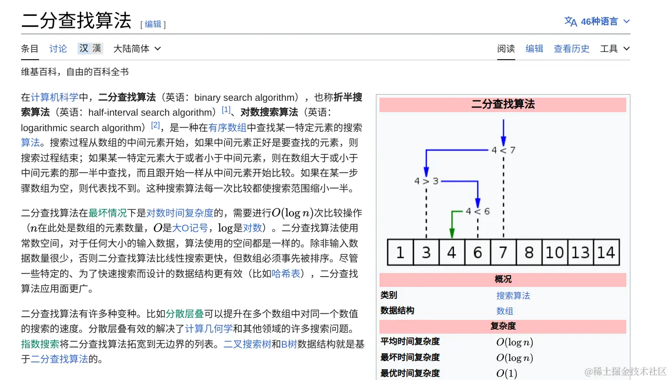Open the 对数时间复杂度 link
670x380 pixels.
pyautogui.click(x=180, y=213)
